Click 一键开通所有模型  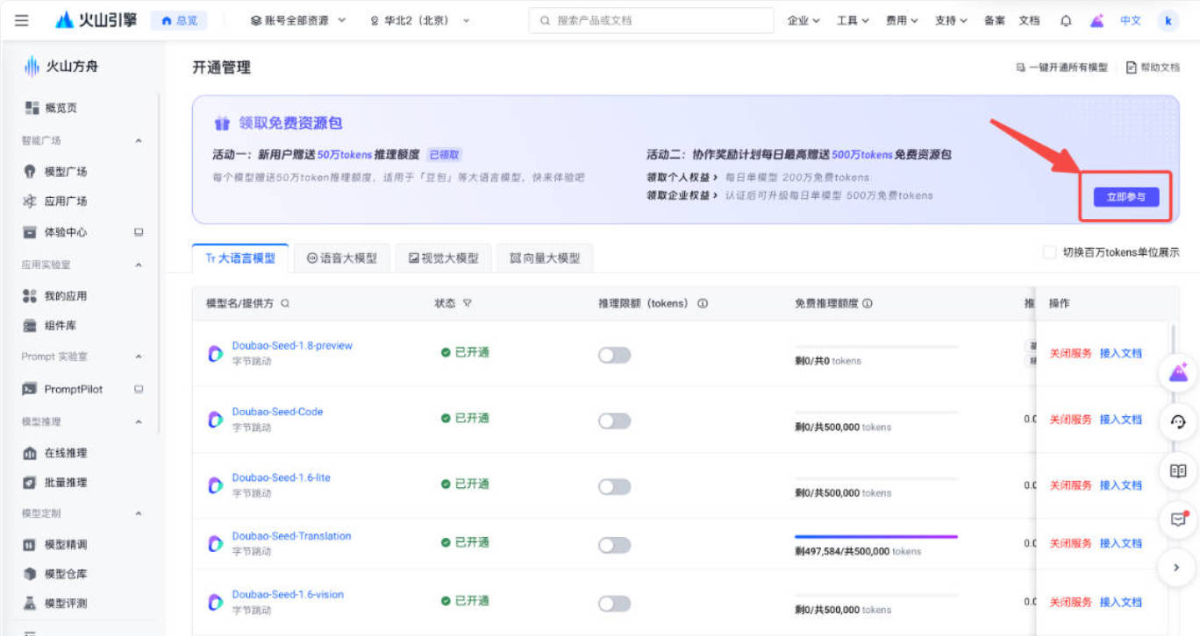(1061, 67)
